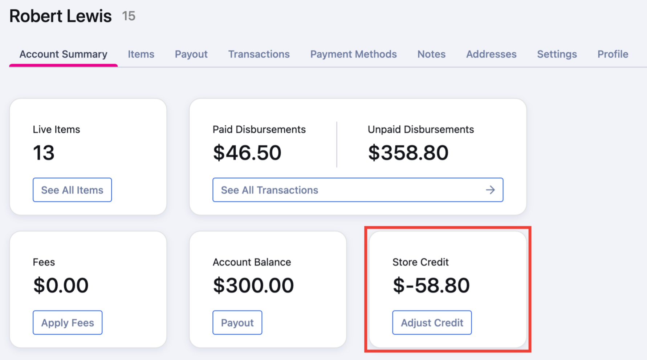This screenshot has width=647, height=360.
Task: Click the Apply Fees button
Action: (x=68, y=322)
